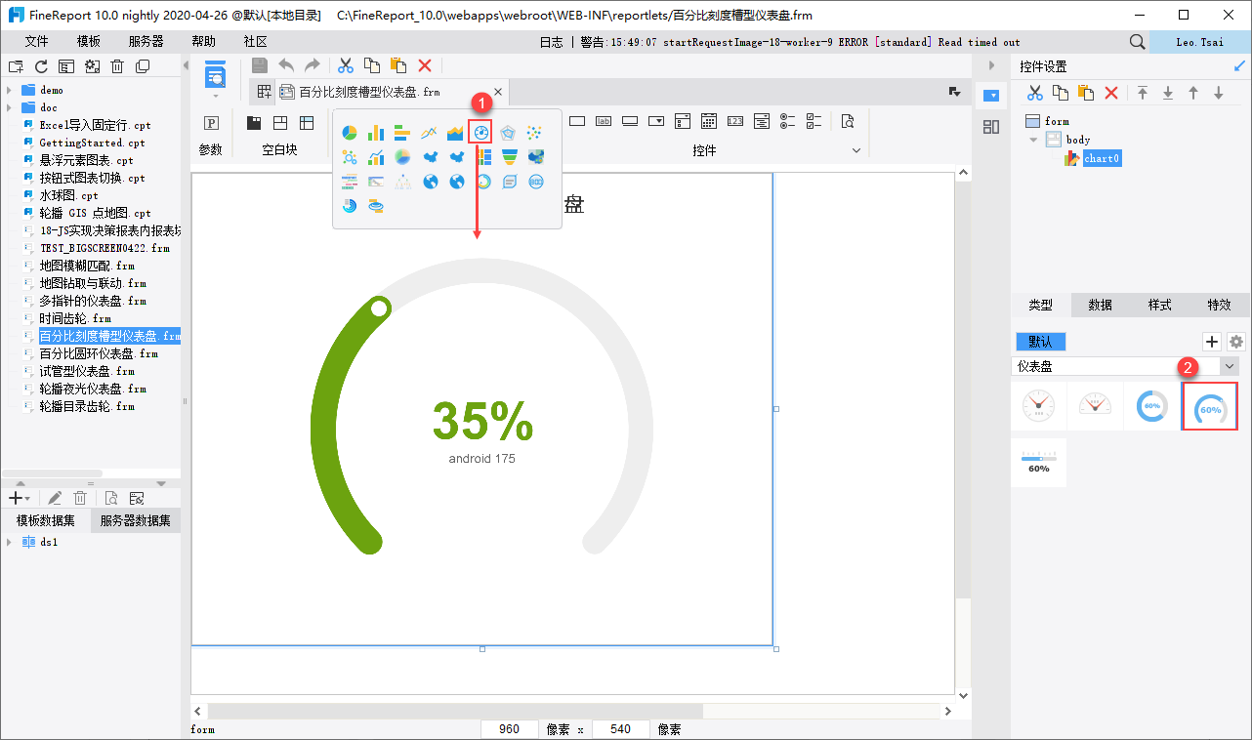Click the radar chart icon
Image resolution: width=1252 pixels, height=740 pixels.
coord(507,133)
